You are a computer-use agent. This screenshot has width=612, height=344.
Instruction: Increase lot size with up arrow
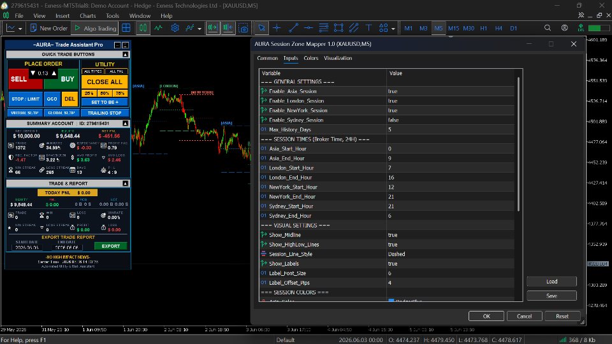(54, 73)
